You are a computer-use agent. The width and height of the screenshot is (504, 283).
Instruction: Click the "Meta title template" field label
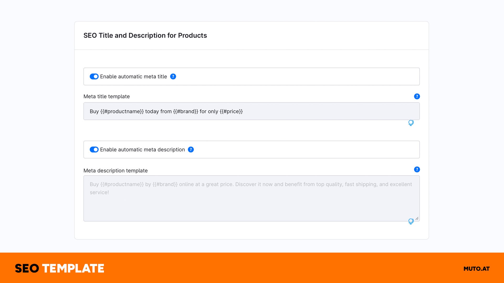[x=107, y=96]
